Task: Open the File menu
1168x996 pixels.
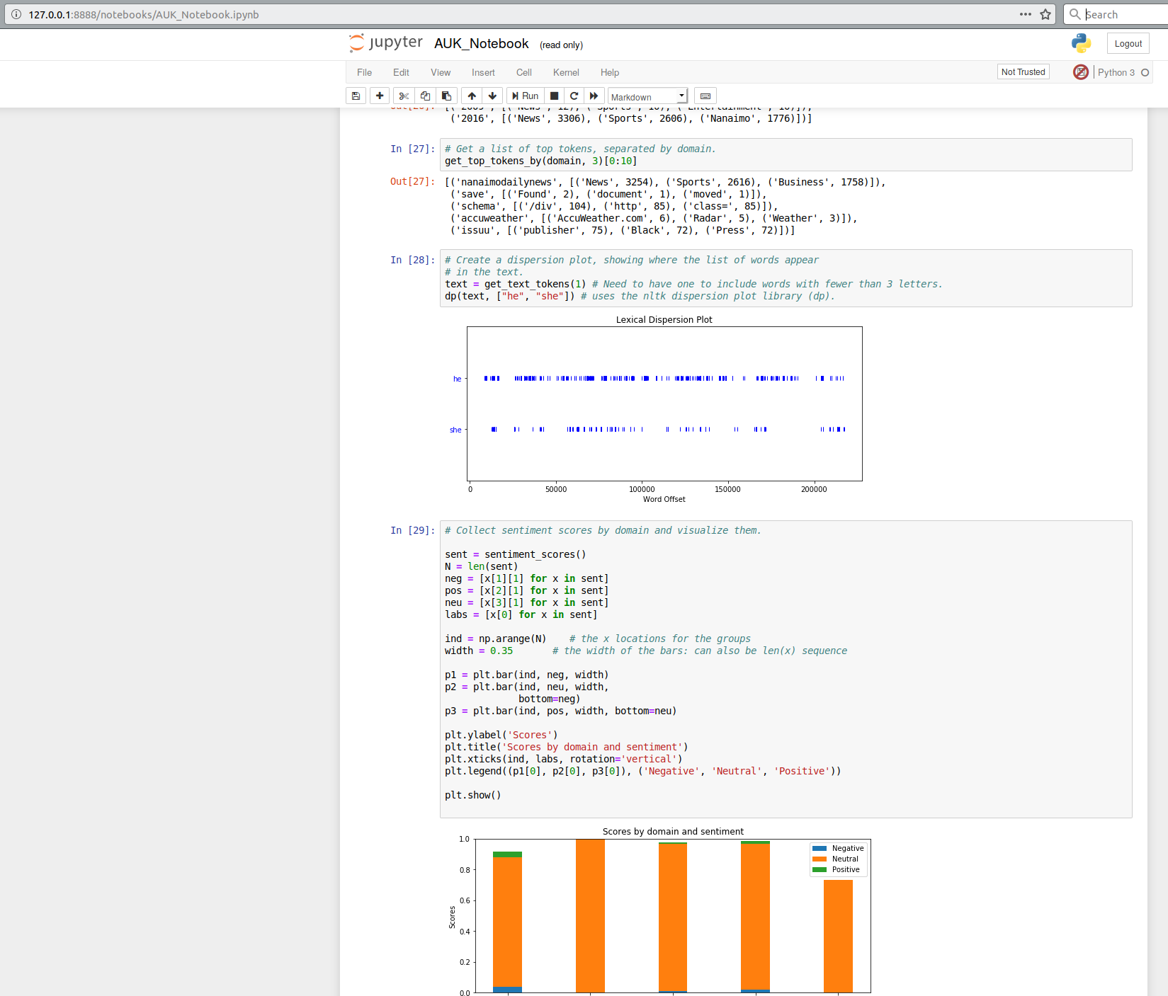Action: tap(365, 72)
